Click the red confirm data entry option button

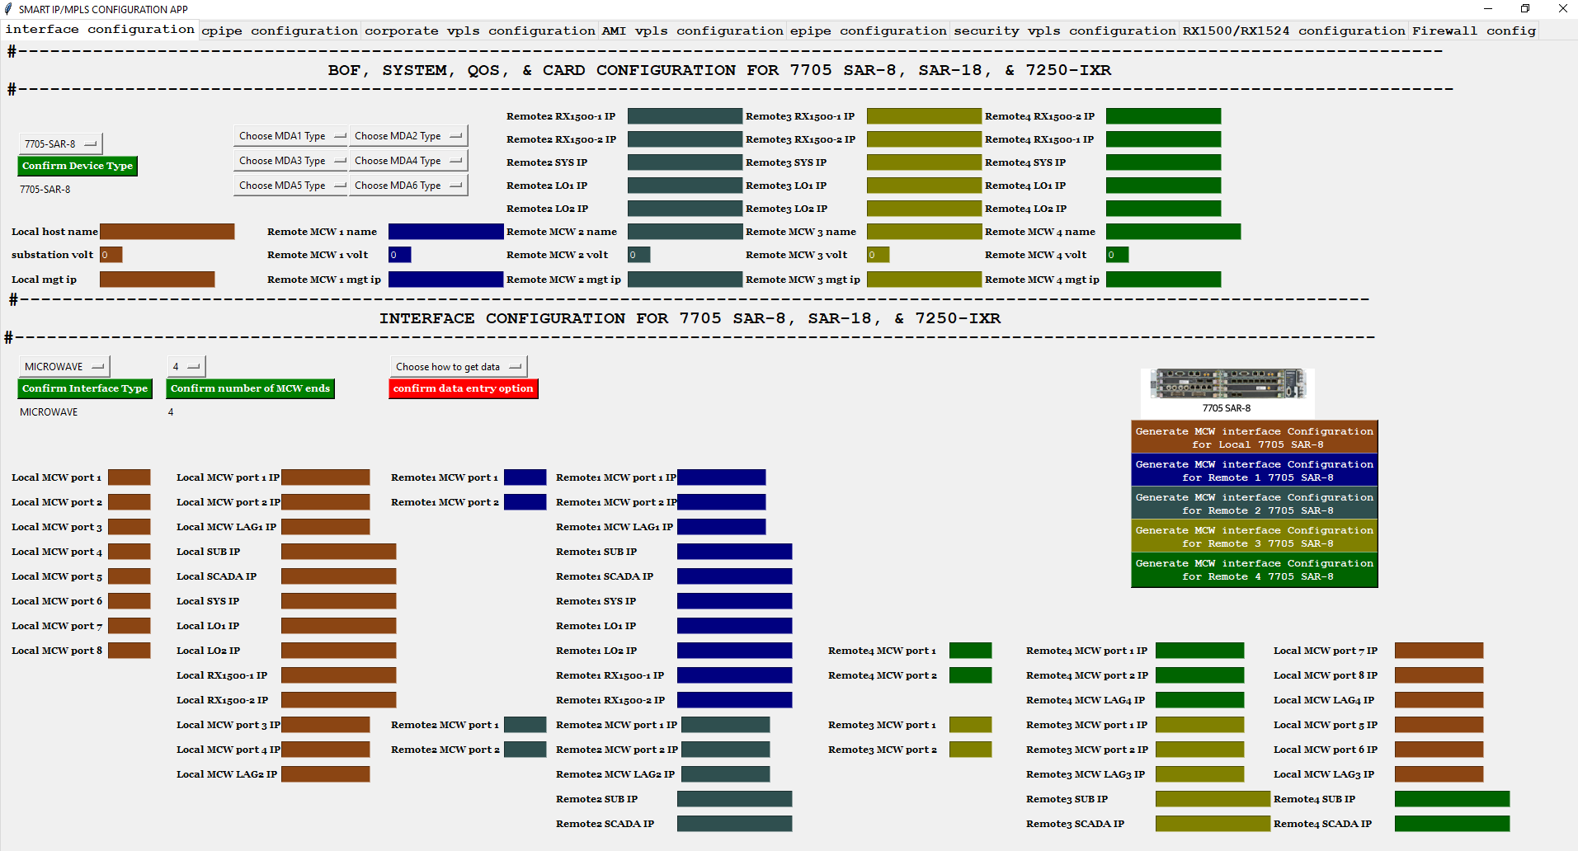pos(464,388)
